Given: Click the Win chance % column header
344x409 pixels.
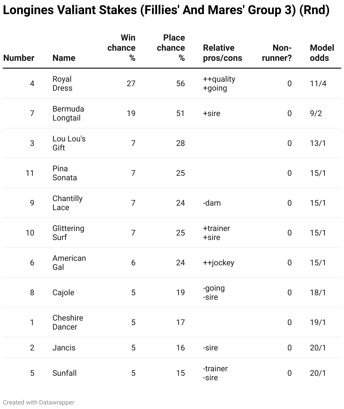Looking at the screenshot, I should pos(121,48).
